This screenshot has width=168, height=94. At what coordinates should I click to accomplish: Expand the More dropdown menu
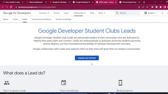coord(102,13)
